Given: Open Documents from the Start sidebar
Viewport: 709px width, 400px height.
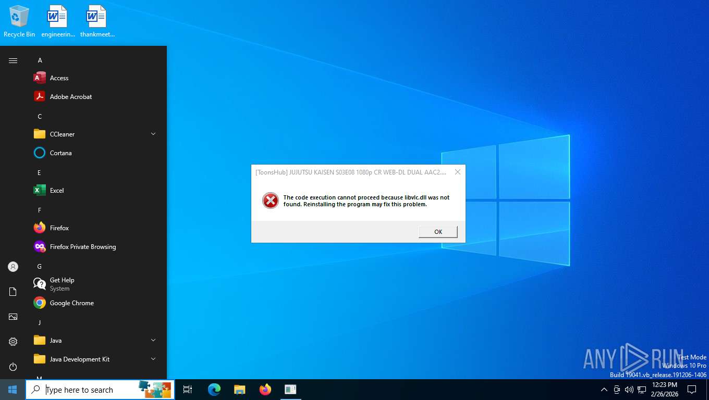Looking at the screenshot, I should coord(13,292).
